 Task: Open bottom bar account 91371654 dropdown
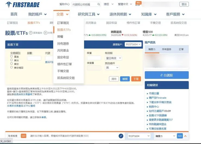(139, 136)
